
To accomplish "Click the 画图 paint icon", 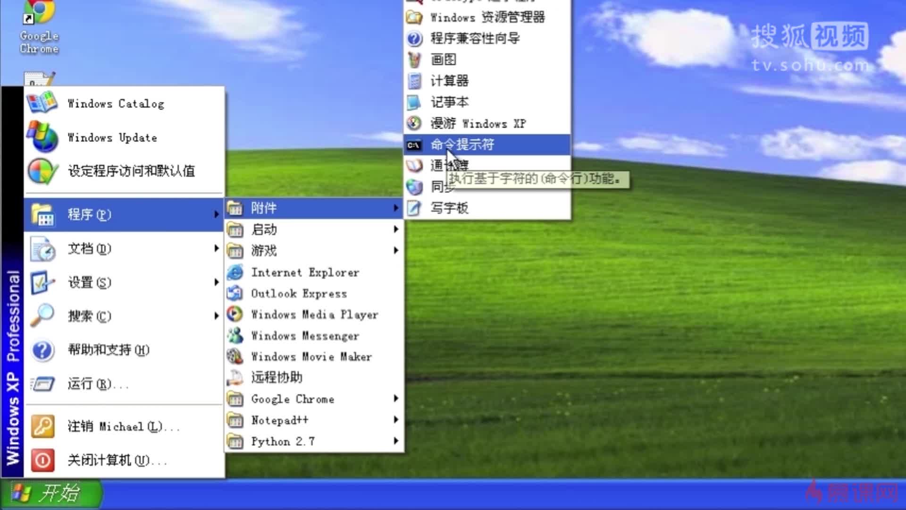I will [x=414, y=59].
